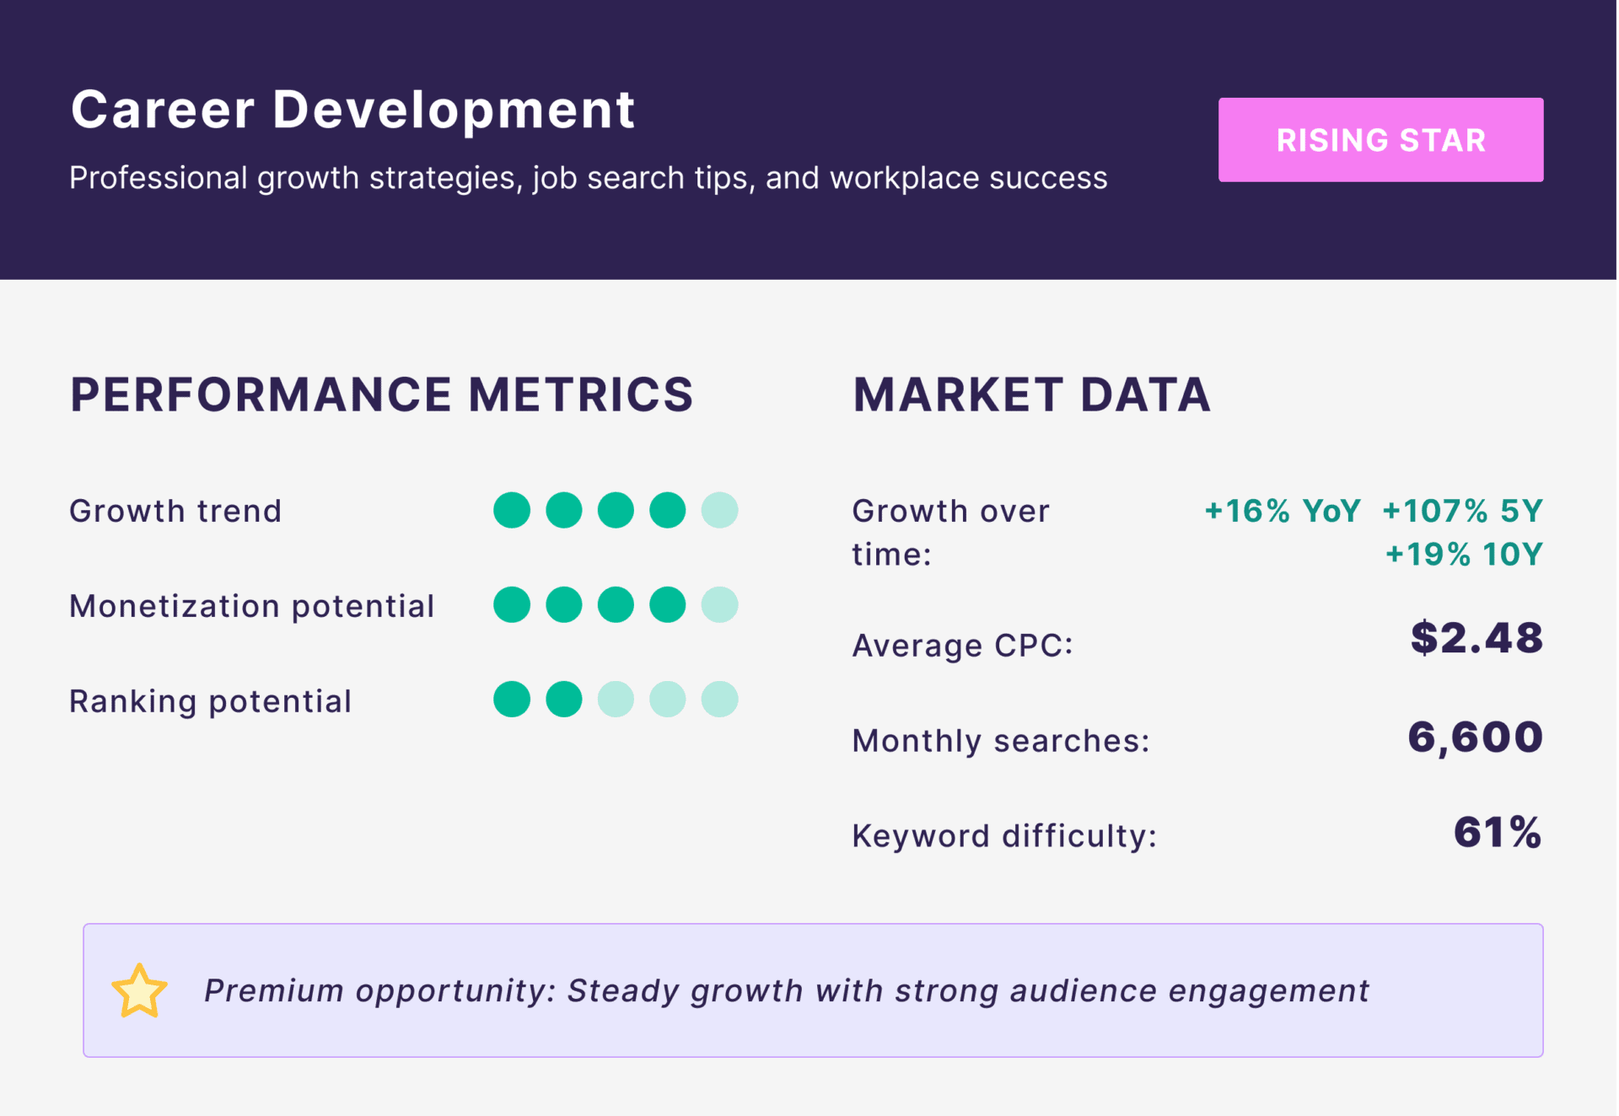Select the $2.48 Average CPC value
The image size is (1619, 1116).
1476,638
